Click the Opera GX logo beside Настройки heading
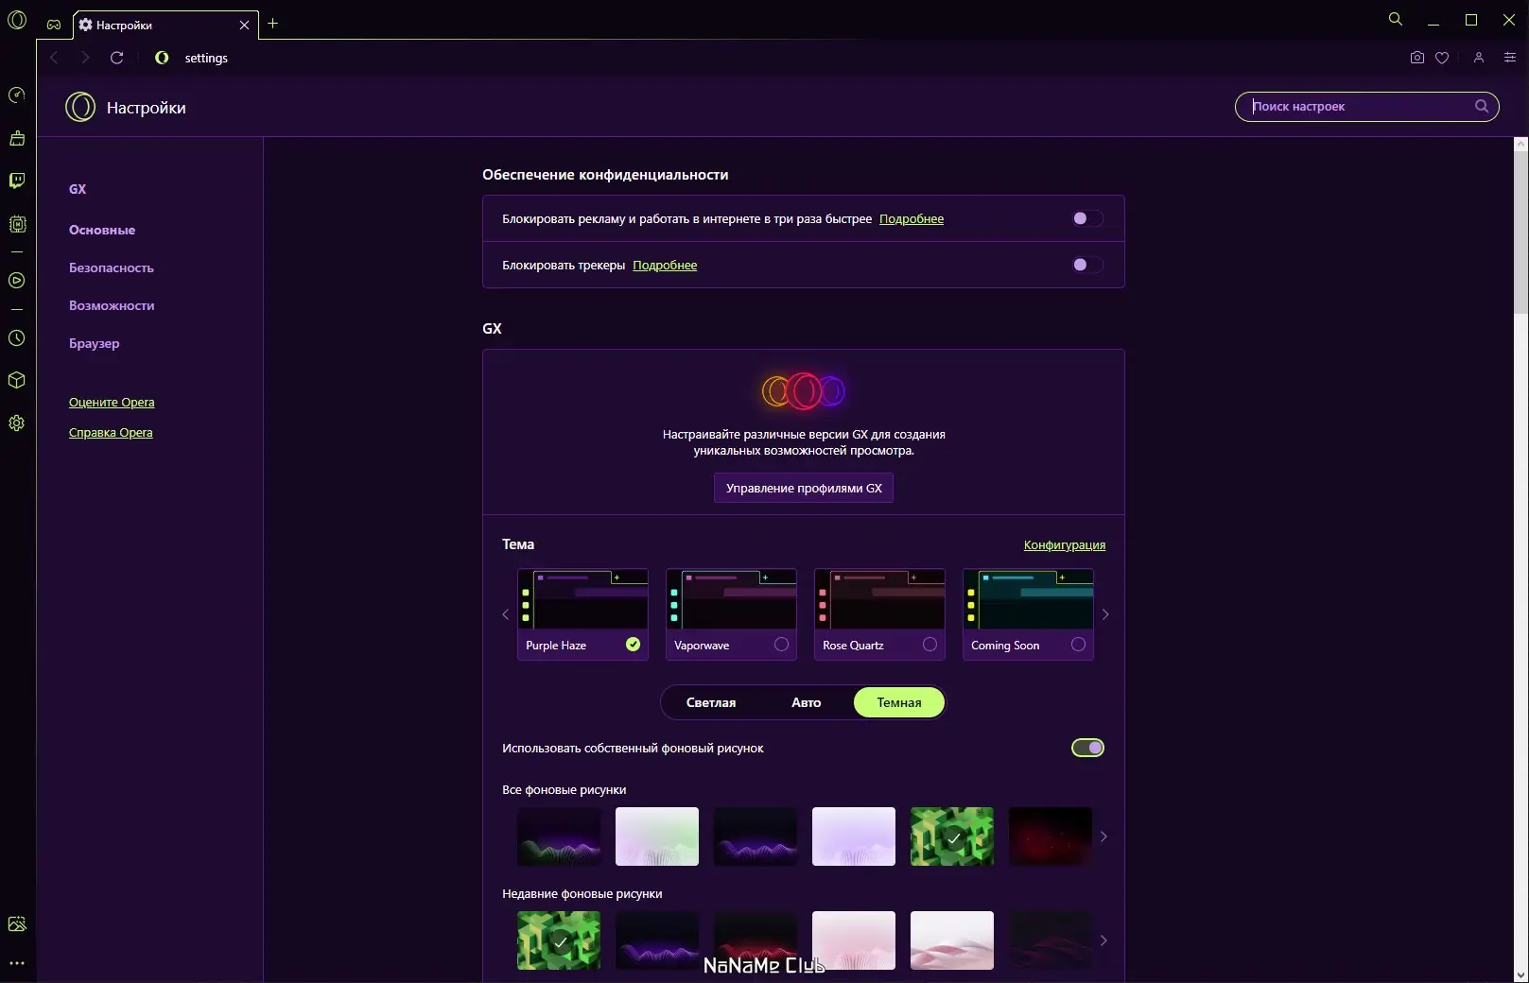Screen dimensions: 1529x983 80,107
